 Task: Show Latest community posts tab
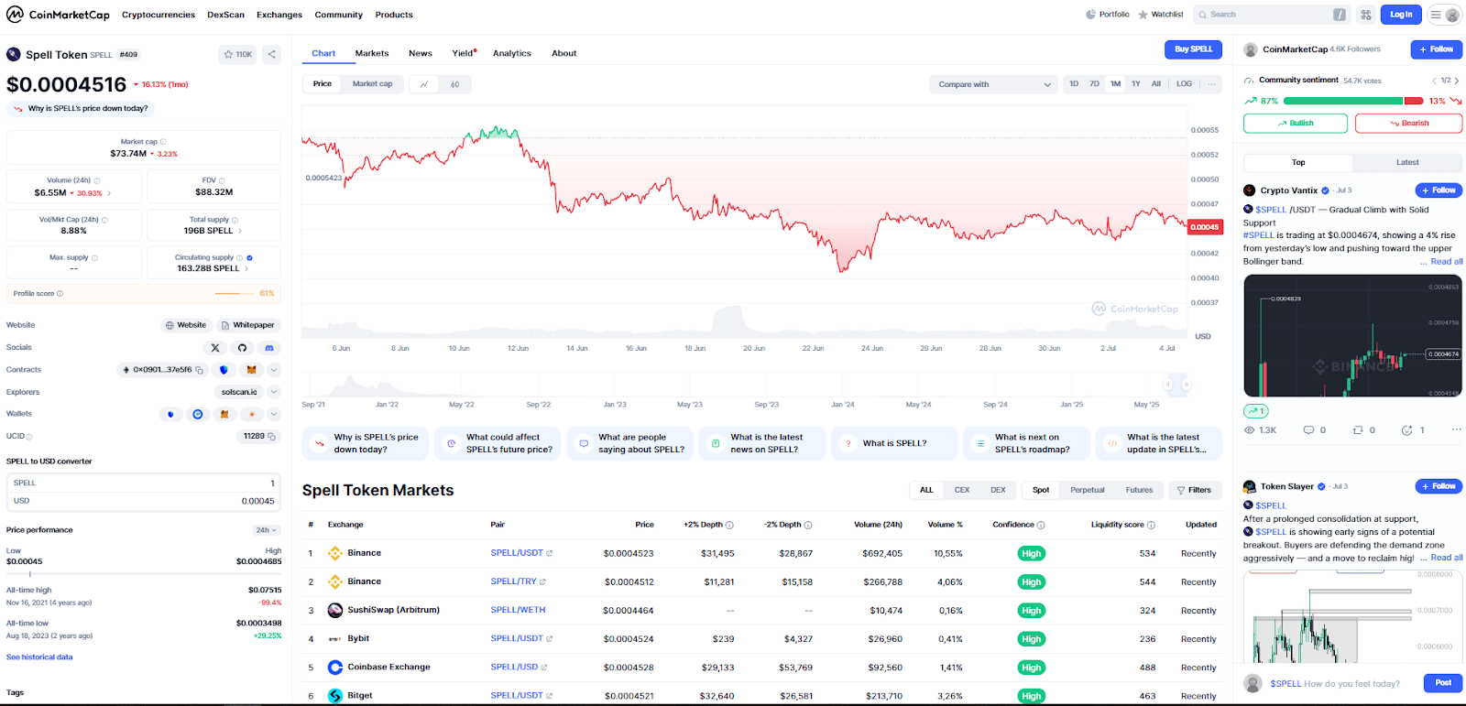coord(1407,163)
